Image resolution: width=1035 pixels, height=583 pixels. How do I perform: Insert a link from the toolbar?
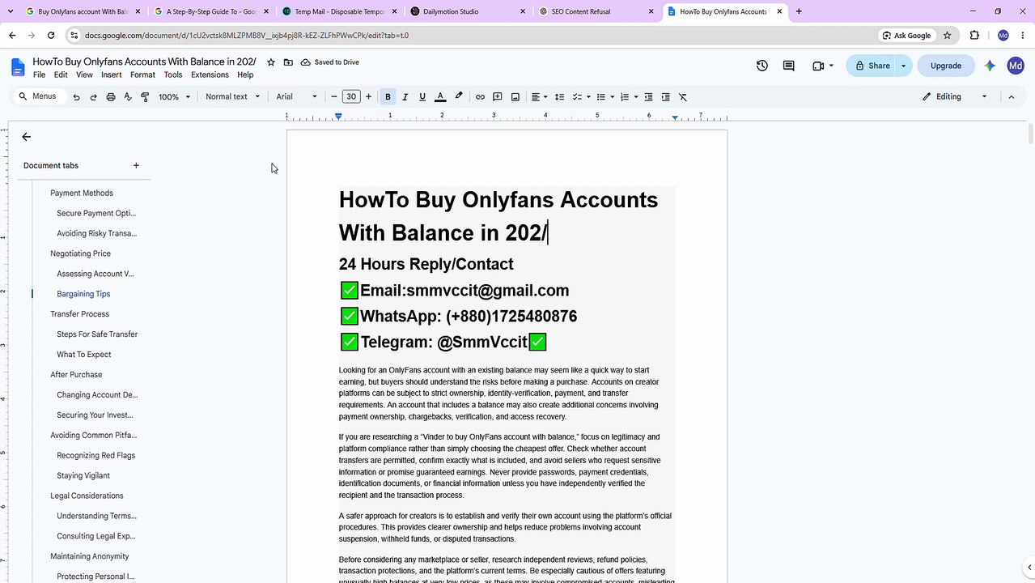480,96
